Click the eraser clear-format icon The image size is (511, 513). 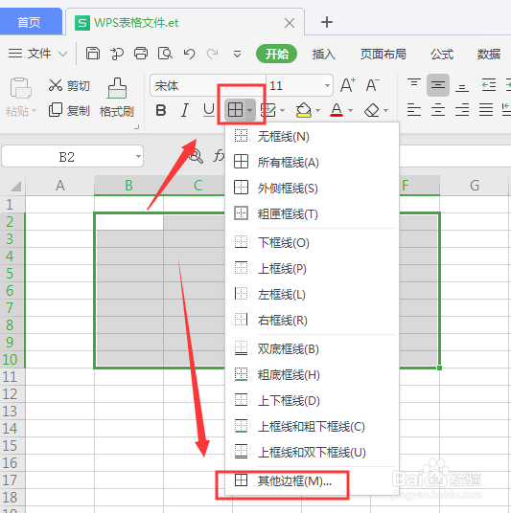click(x=372, y=110)
